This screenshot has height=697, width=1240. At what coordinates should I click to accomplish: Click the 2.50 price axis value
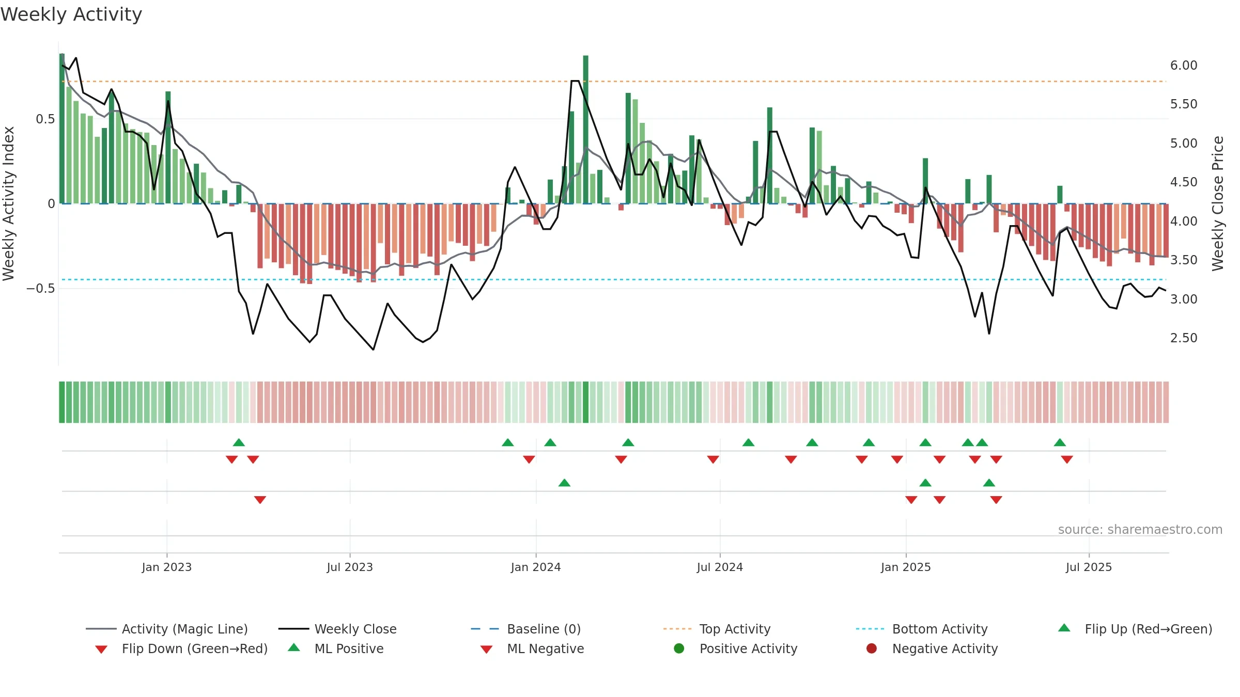[x=1184, y=338]
